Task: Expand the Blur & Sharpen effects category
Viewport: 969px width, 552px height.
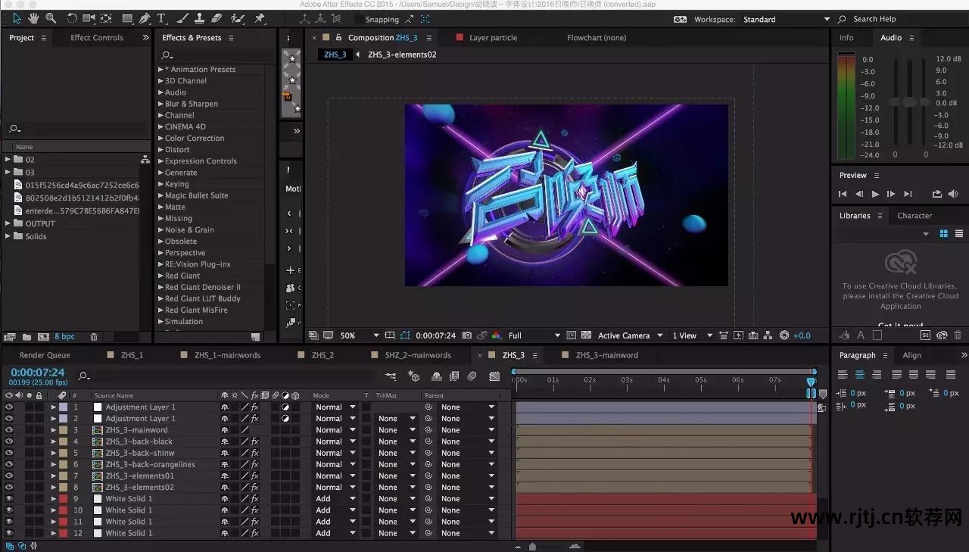Action: [160, 104]
